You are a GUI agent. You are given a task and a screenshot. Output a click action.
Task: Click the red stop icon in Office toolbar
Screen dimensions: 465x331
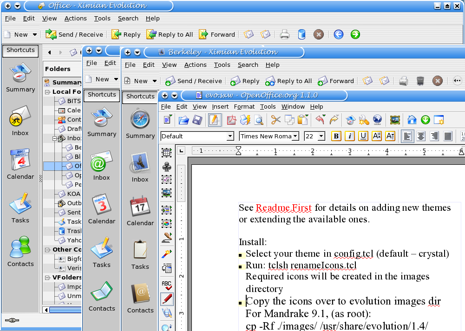tap(319, 34)
